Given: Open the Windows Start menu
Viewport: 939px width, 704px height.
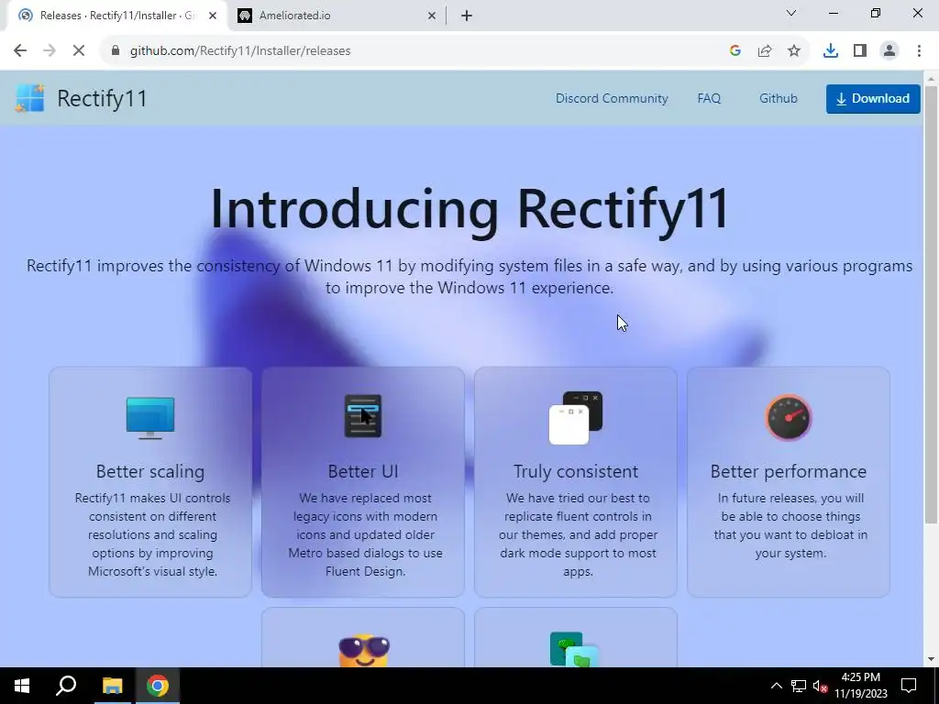Looking at the screenshot, I should (x=22, y=686).
